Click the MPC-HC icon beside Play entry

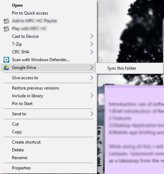pyautogui.click(x=6, y=29)
